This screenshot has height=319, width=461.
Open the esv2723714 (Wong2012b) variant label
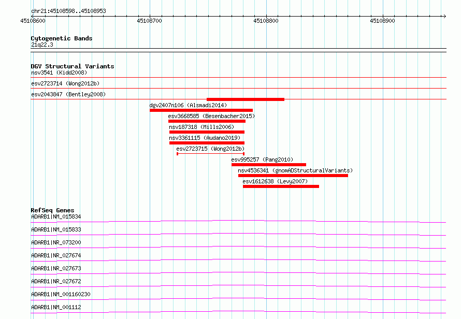65,83
